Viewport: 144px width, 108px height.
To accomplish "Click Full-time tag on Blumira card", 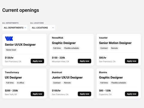I will pos(104,83).
